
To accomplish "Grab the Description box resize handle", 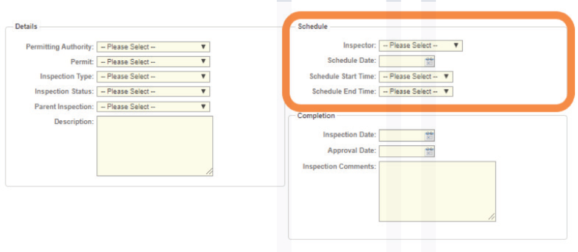I will pyautogui.click(x=209, y=172).
